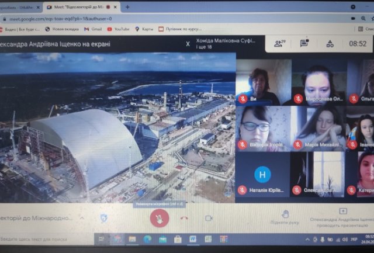Viewport: 374px width, 253px height.
Task: Toggle the camera video icon
Action: tap(209, 218)
